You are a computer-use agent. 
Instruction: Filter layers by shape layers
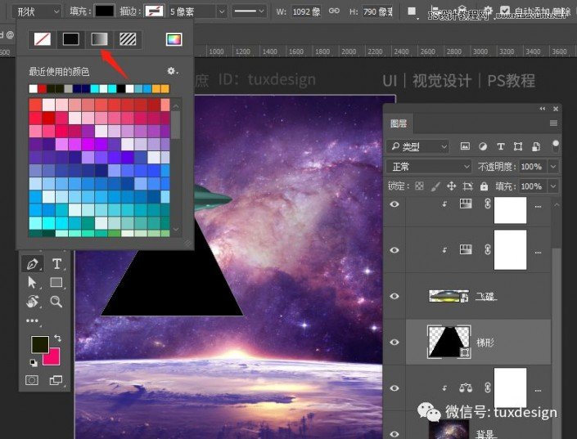(x=518, y=146)
